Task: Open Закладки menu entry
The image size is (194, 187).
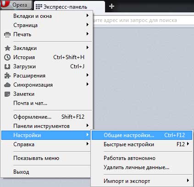Action: 47,48
